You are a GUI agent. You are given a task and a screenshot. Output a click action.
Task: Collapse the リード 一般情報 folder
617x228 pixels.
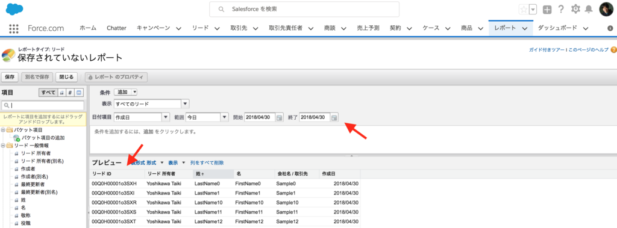click(4, 146)
